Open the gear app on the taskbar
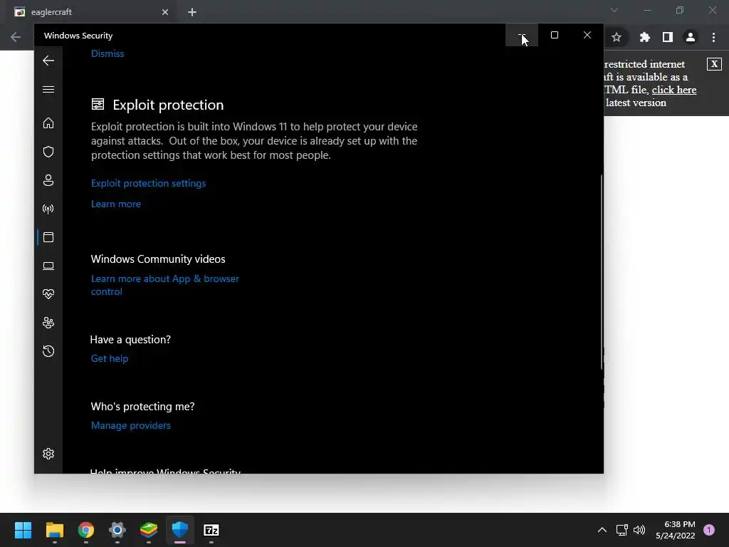This screenshot has width=729, height=547. [117, 530]
